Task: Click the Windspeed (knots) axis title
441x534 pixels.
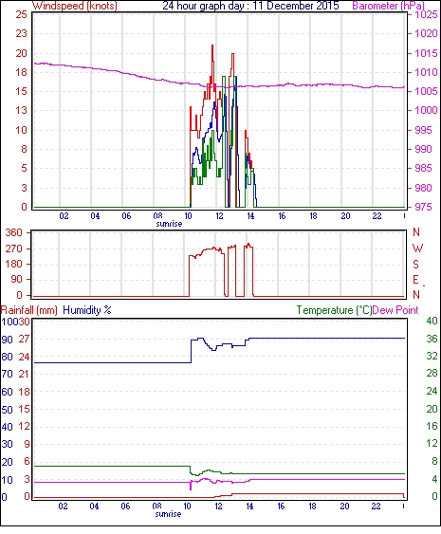Action: tap(75, 6)
